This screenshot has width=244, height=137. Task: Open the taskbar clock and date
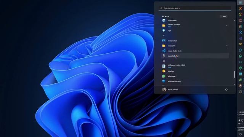point(241,129)
